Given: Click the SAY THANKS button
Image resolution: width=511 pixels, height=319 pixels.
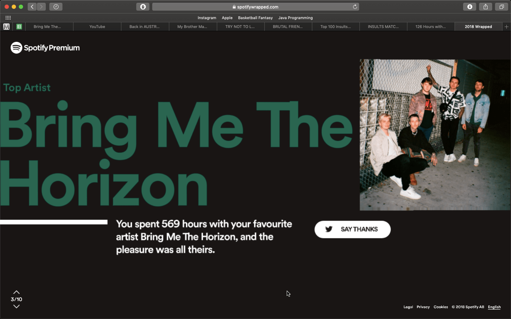Looking at the screenshot, I should [352, 229].
